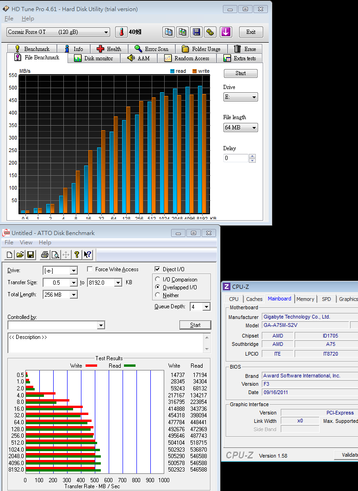Click the ATTO Start button
Viewport: 358px width, 491px height.
coord(195,325)
